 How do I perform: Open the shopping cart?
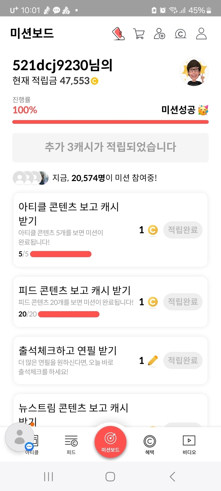click(139, 34)
